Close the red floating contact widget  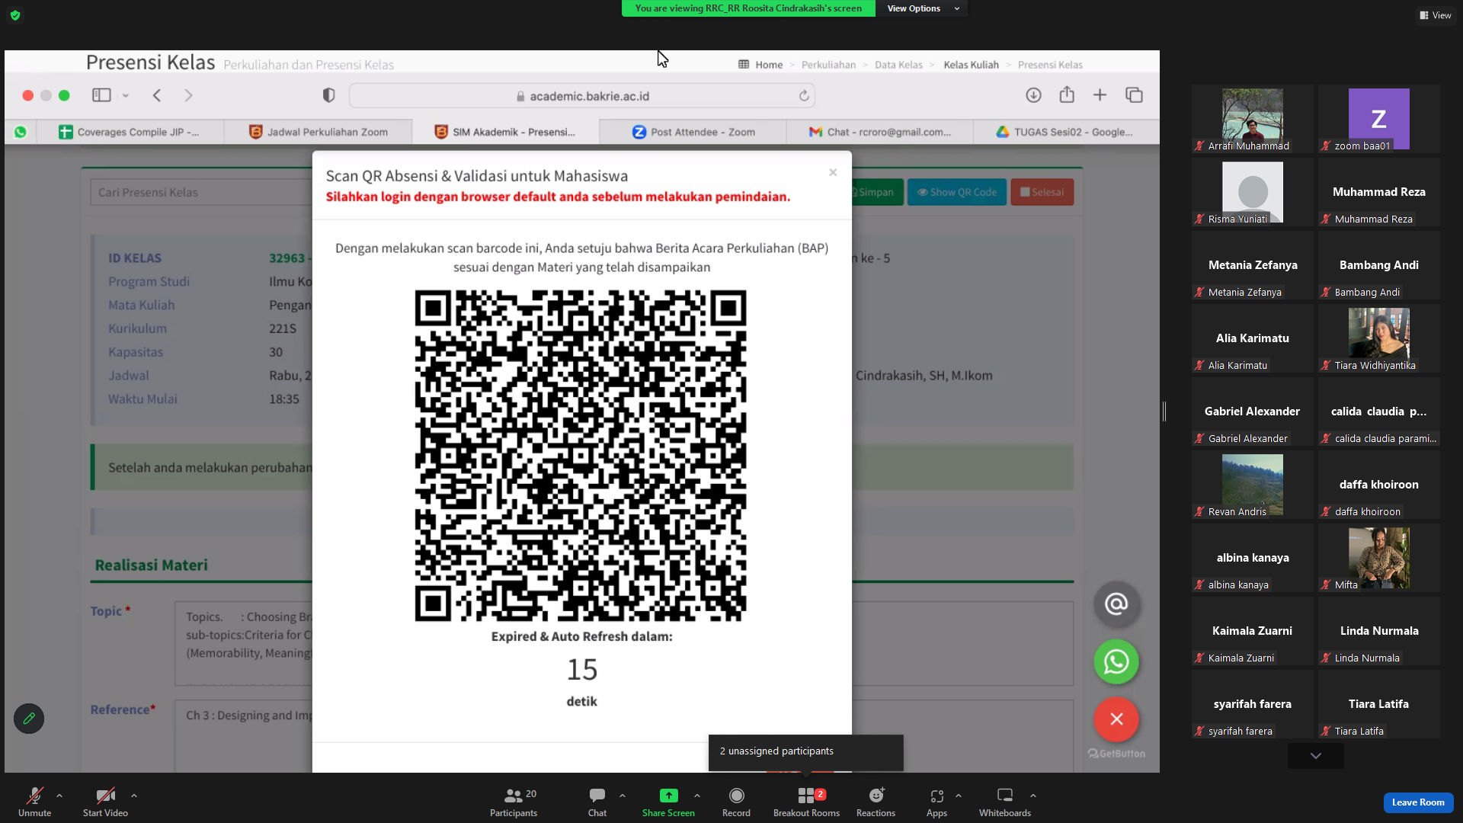[x=1116, y=719]
